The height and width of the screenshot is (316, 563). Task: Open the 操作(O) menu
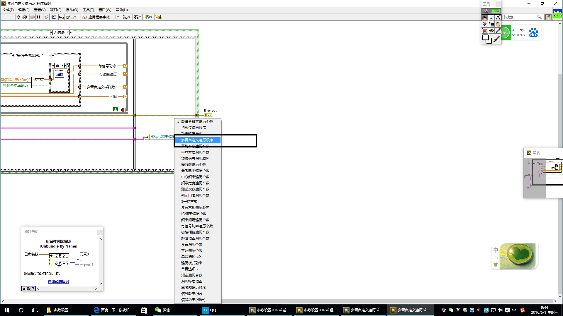(x=72, y=10)
